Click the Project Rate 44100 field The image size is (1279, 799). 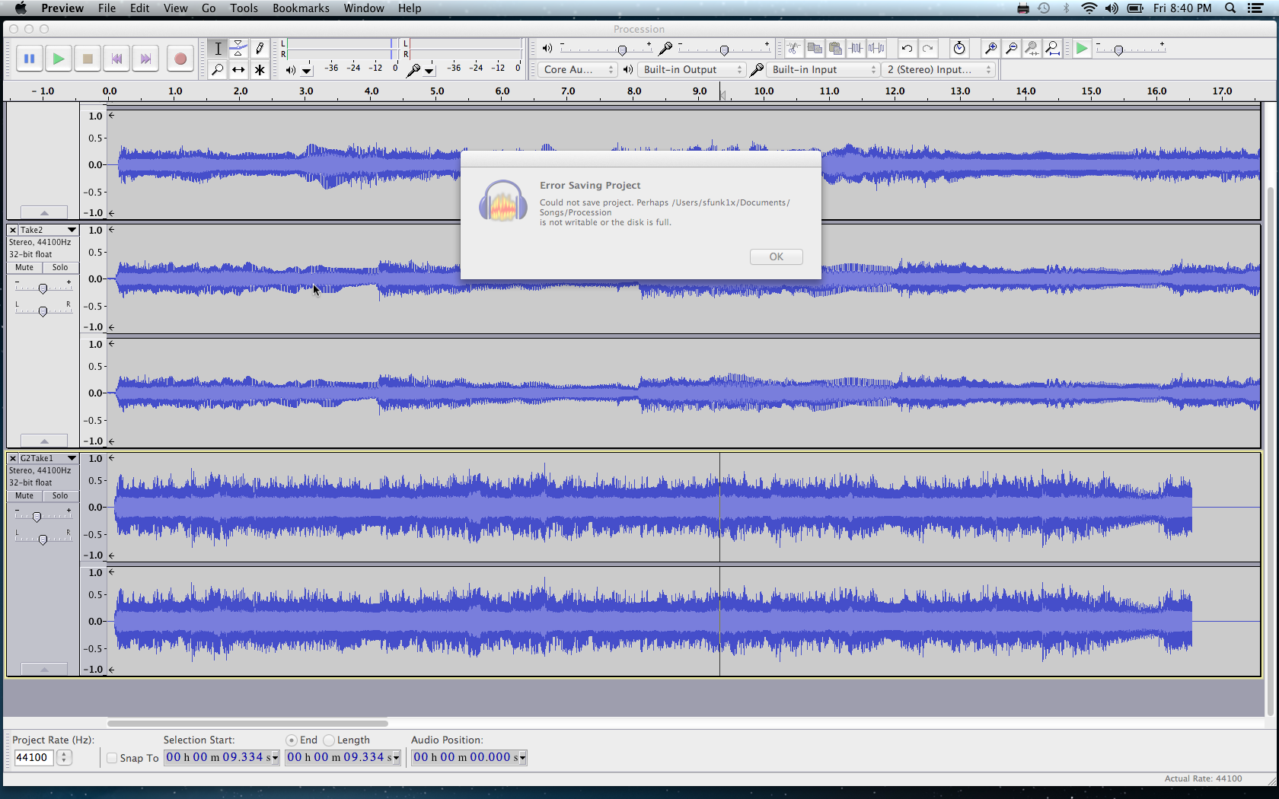tap(33, 758)
